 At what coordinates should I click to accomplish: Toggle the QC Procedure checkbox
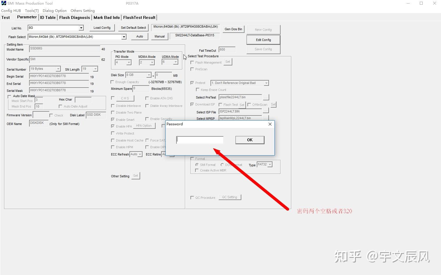pos(192,198)
